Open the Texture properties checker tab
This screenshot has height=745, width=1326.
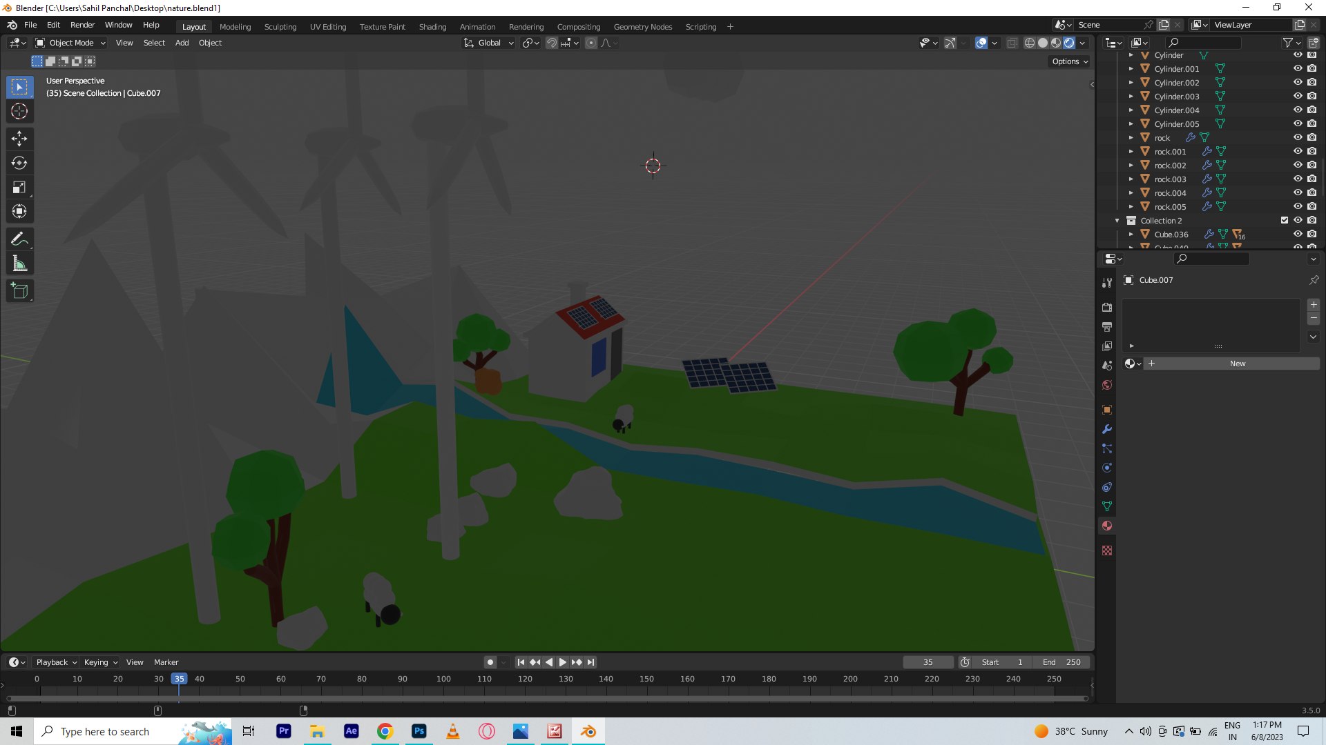pyautogui.click(x=1107, y=550)
